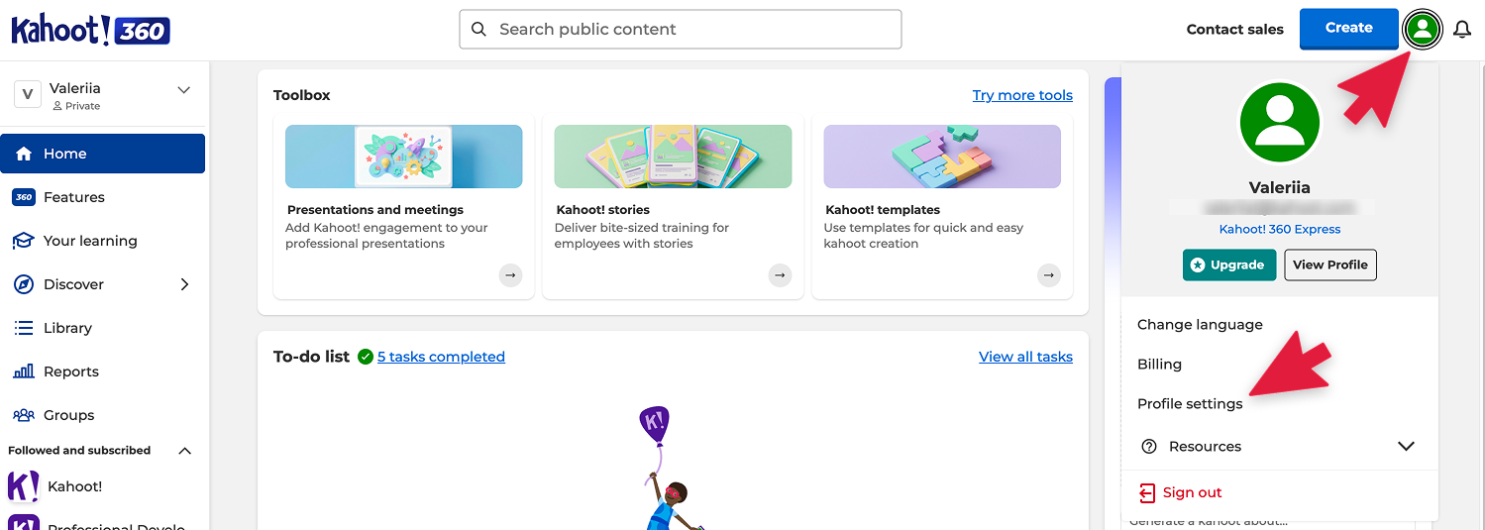The image size is (1485, 530).
Task: Click the arrow on Kahoot! templates card
Action: coord(1049,275)
